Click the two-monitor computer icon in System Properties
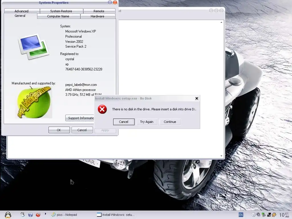Image resolution: width=292 pixels, height=219 pixels. click(x=34, y=46)
